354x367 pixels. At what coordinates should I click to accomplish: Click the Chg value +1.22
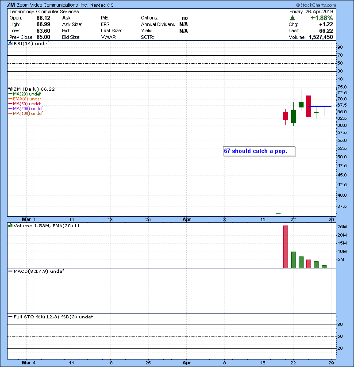click(326, 24)
